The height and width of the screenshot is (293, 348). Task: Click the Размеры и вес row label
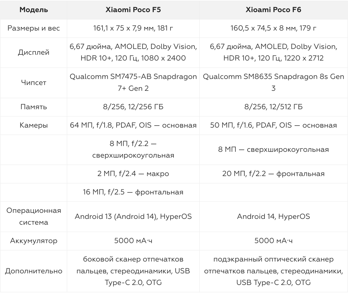pos(34,28)
